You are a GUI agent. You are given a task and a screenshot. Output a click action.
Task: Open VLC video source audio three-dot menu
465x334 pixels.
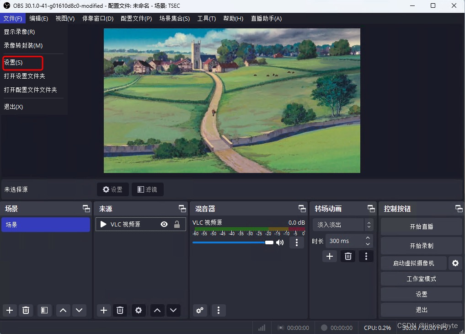pyautogui.click(x=297, y=242)
